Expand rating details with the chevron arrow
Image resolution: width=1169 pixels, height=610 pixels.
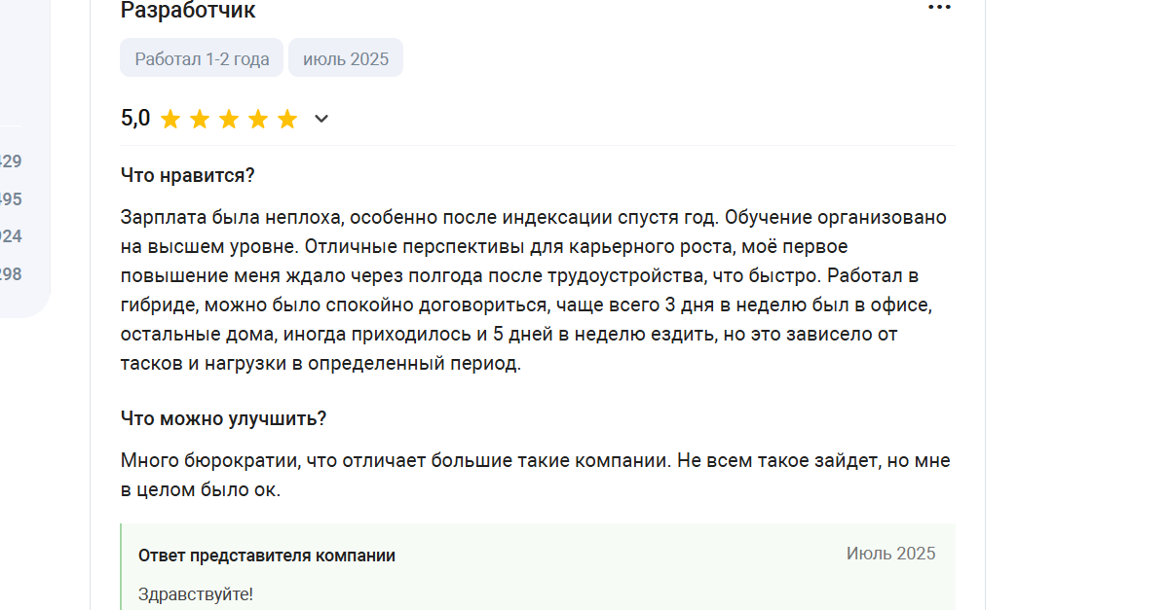321,119
